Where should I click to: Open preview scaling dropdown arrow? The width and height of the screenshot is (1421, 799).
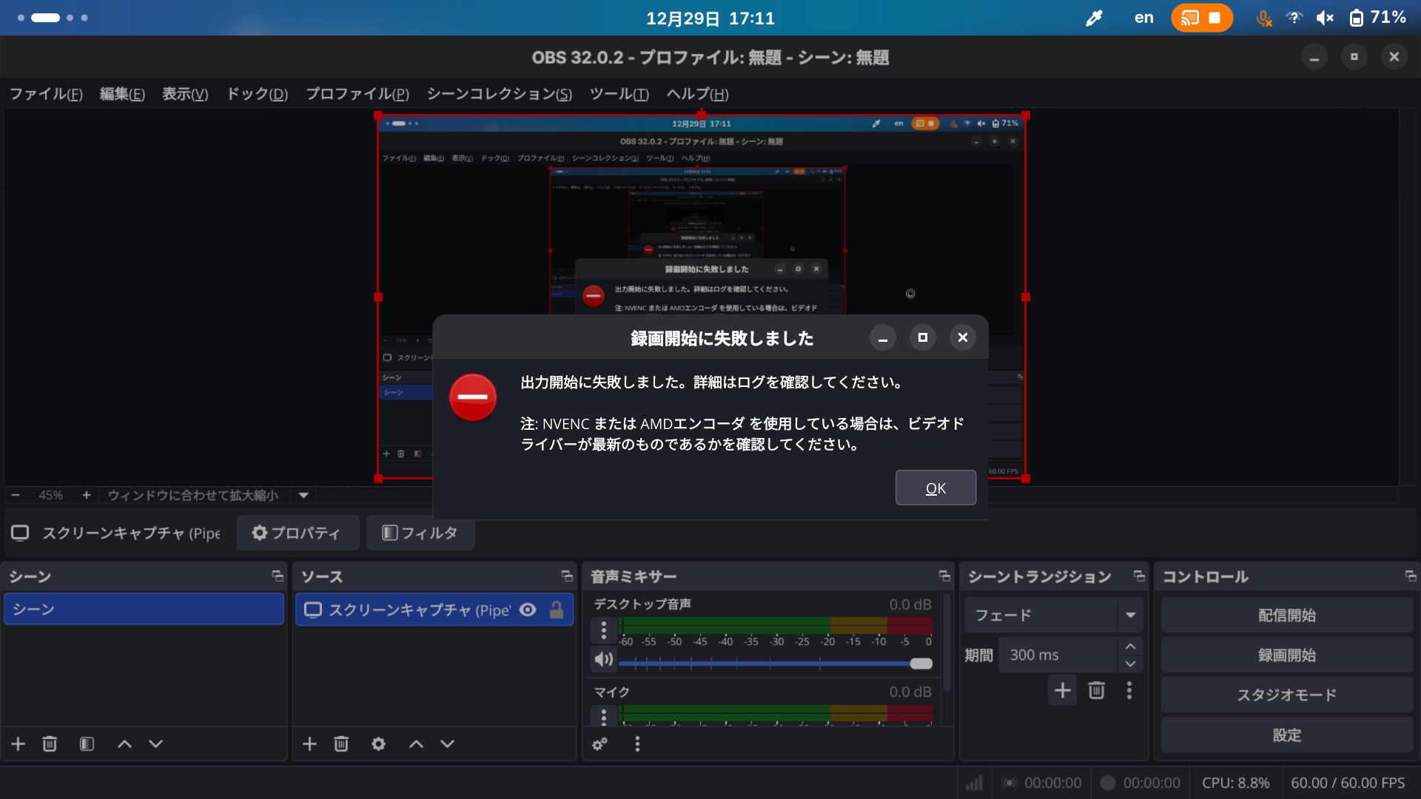(303, 495)
